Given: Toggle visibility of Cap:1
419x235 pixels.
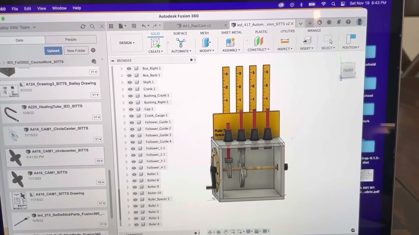Looking at the screenshot, I should pyautogui.click(x=131, y=109).
